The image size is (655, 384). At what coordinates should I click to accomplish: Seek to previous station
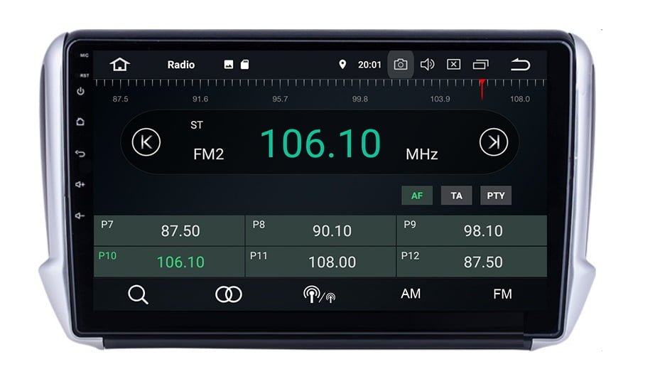[146, 142]
